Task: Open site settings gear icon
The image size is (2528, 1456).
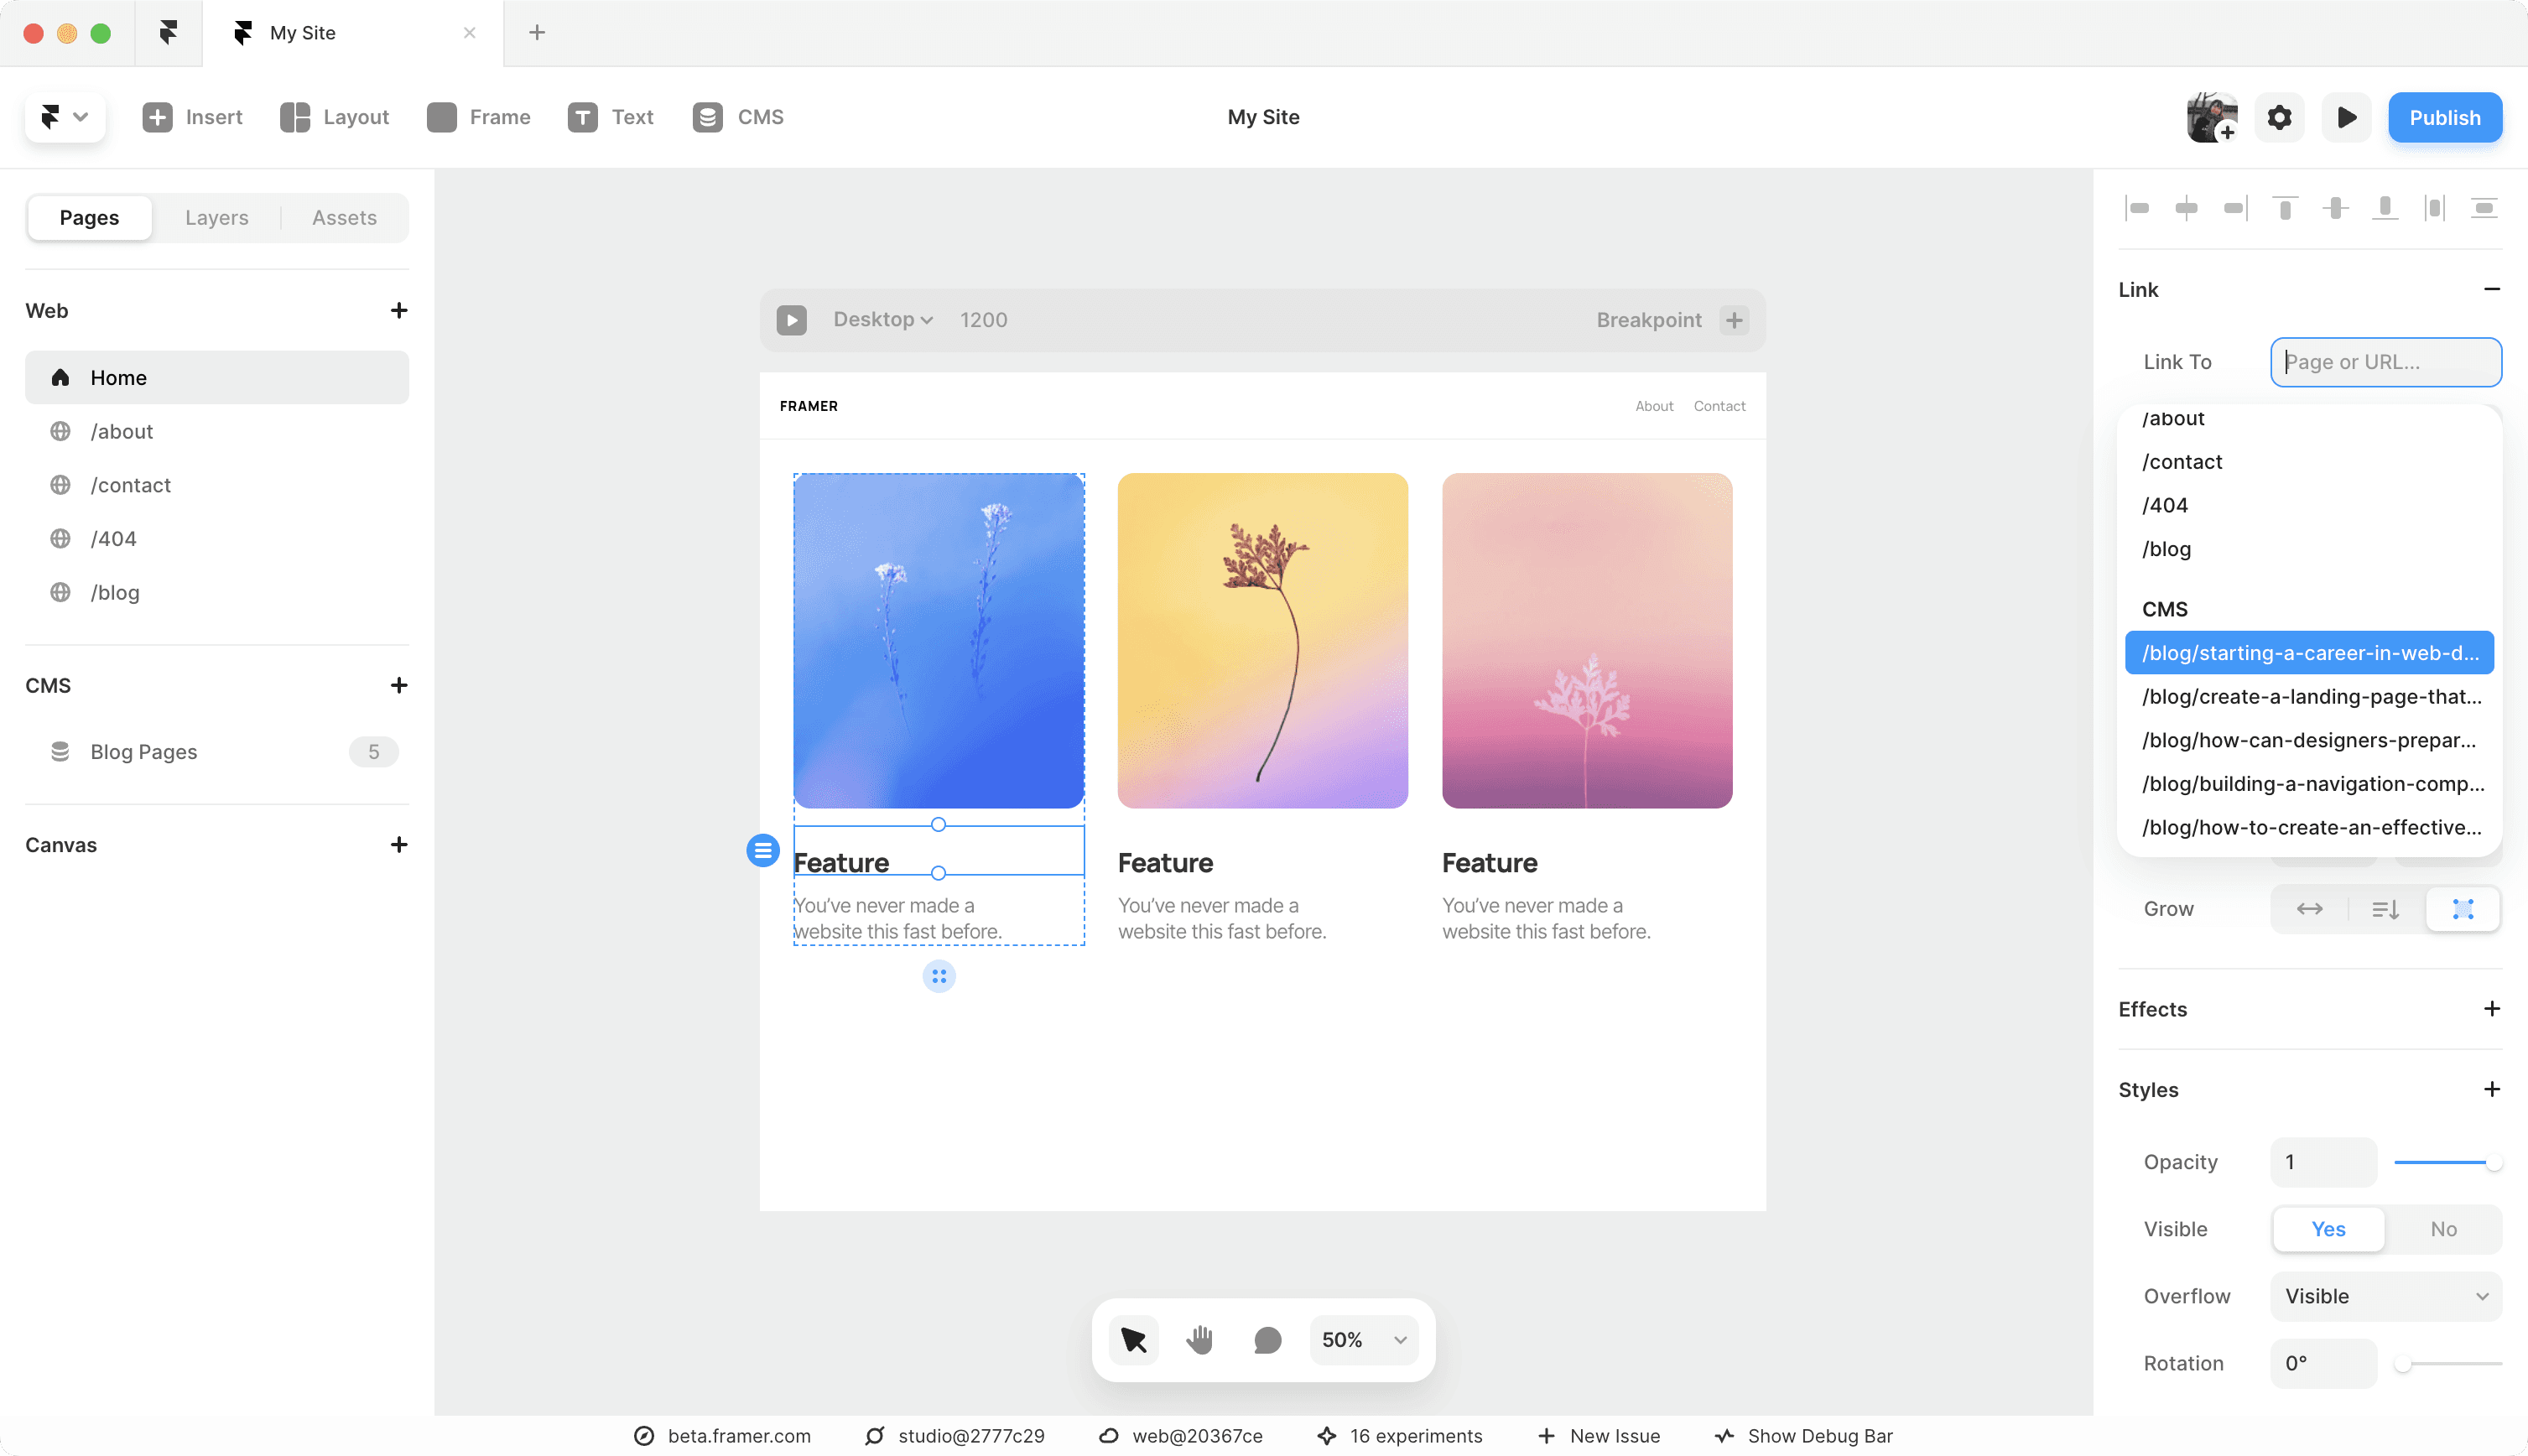Action: (2279, 117)
